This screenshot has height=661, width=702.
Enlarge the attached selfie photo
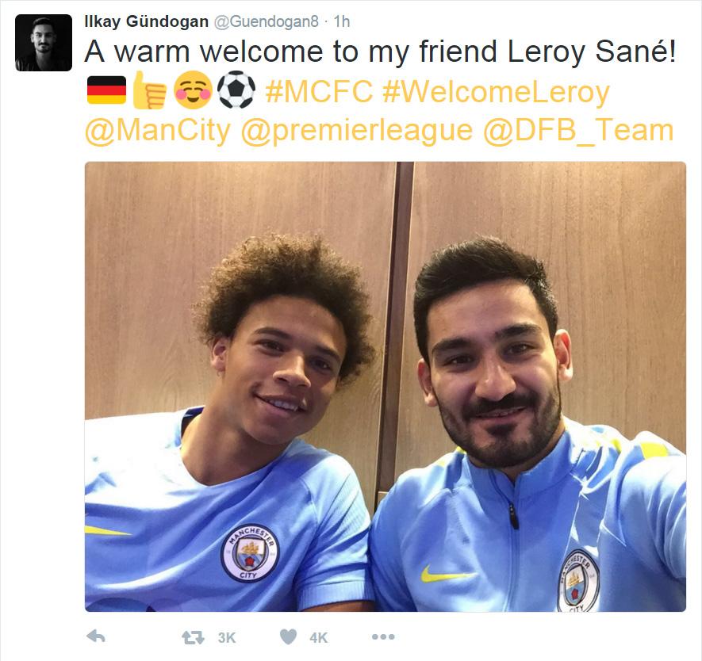[x=386, y=387]
